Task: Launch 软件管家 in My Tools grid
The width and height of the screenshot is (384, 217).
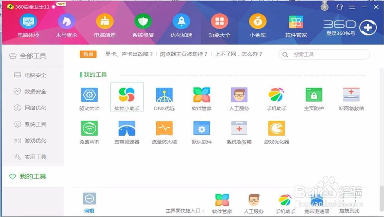Action: [202, 99]
